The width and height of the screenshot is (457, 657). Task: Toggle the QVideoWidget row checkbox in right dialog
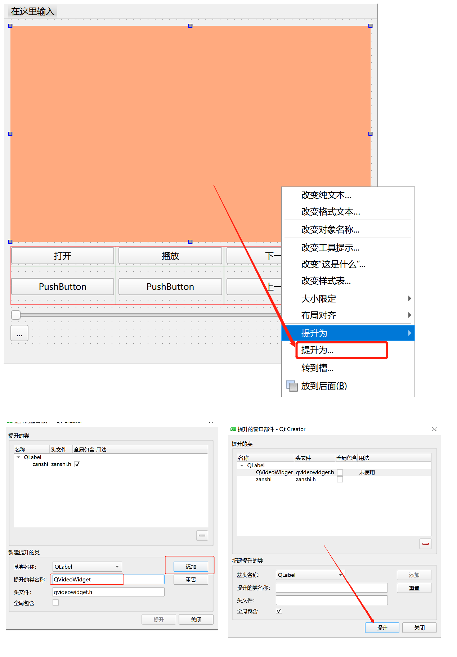340,473
